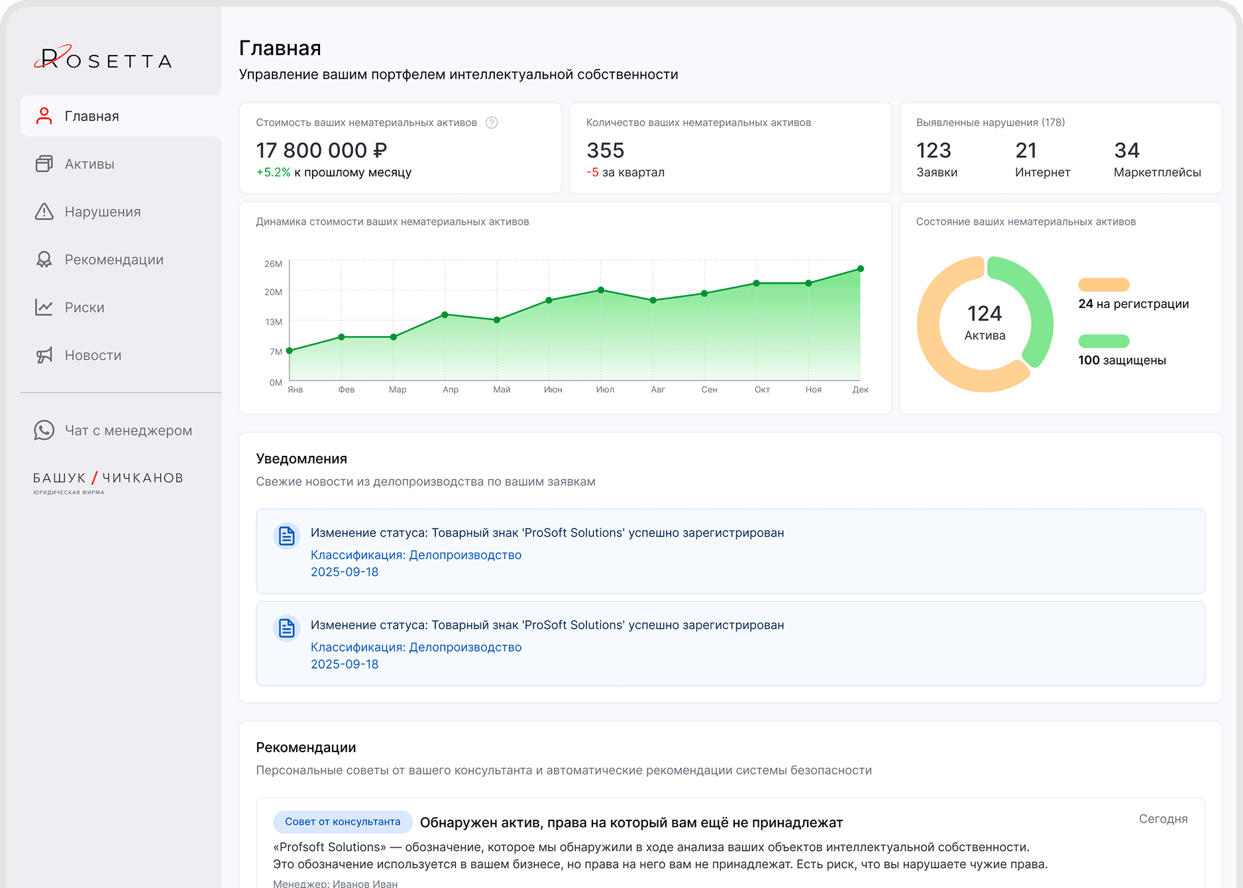Viewport: 1243px width, 888px height.
Task: Click the person icon beside Главная
Action: coord(44,116)
